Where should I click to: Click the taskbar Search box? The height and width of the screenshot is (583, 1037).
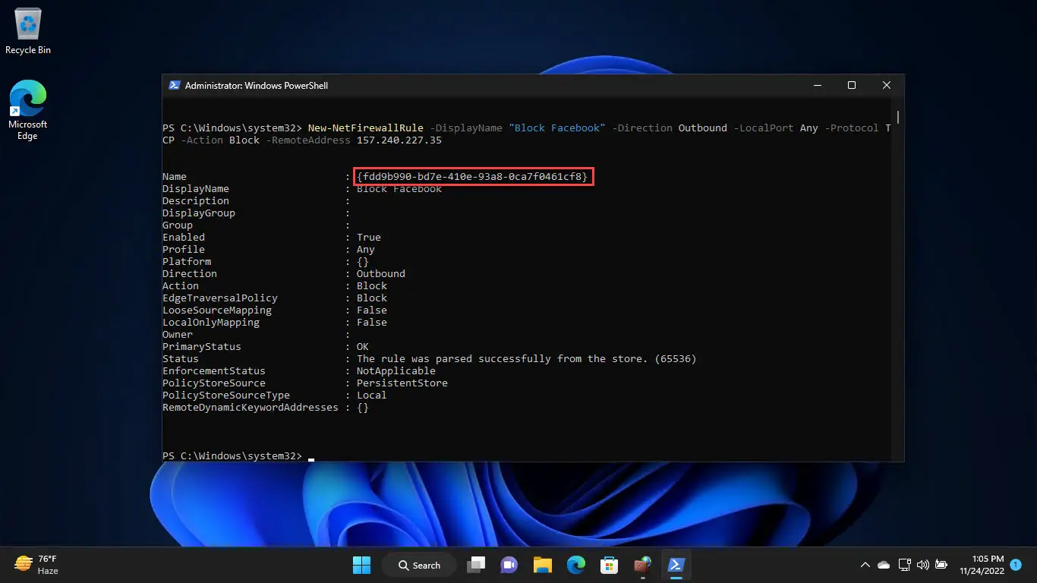[418, 565]
